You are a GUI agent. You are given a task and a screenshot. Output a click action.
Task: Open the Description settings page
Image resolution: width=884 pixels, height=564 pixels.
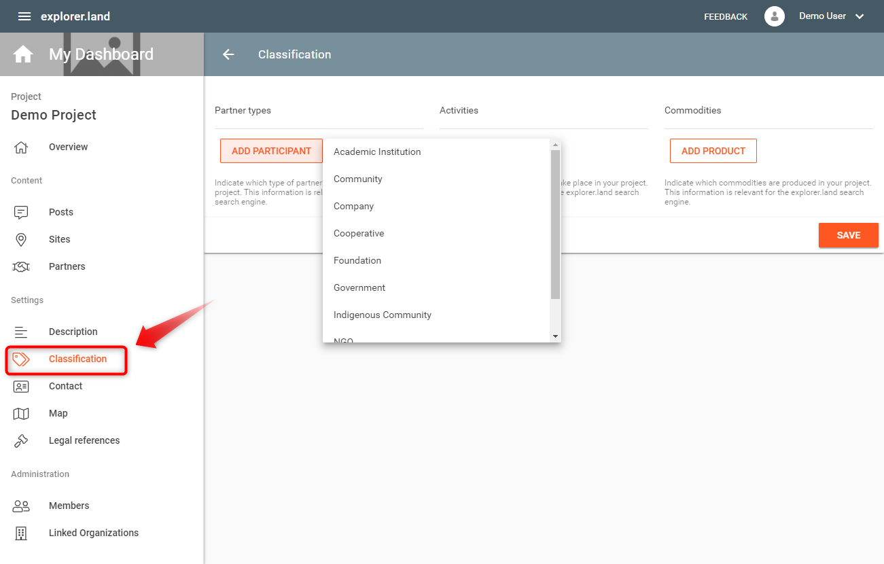tap(73, 332)
